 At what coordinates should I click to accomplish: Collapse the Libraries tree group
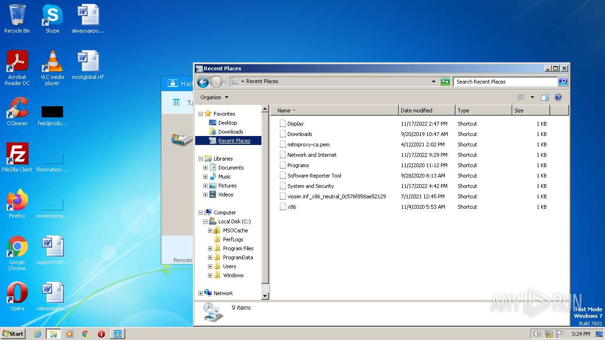pos(200,159)
